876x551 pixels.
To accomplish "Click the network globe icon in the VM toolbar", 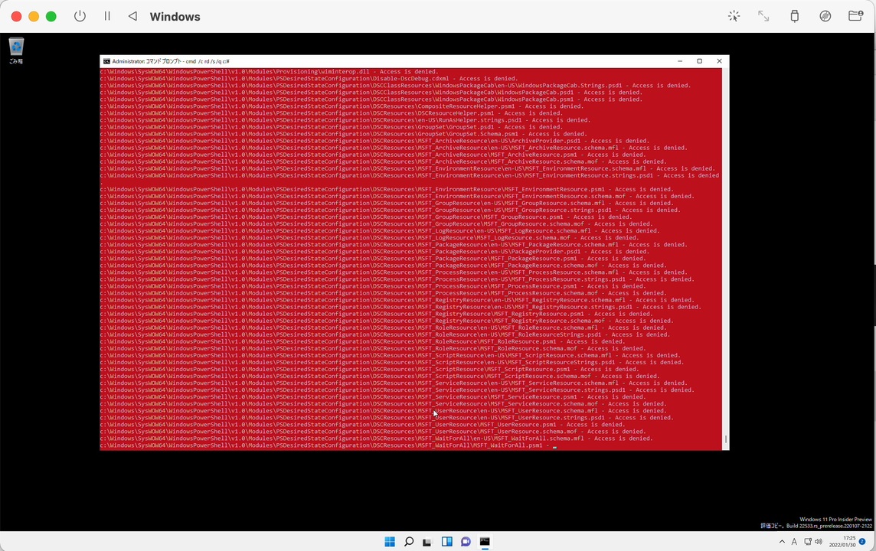I will 825,16.
